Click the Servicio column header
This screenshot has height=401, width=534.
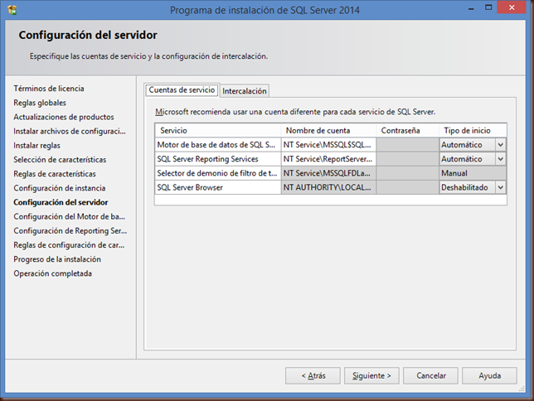218,130
